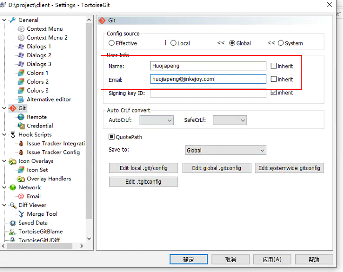The width and height of the screenshot is (343, 272).
Task: Open the AutoCrLf dropdown
Action: [157, 120]
